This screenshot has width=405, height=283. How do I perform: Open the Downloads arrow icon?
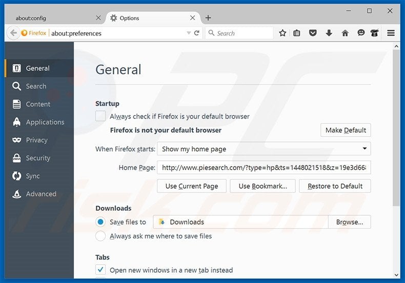click(329, 33)
